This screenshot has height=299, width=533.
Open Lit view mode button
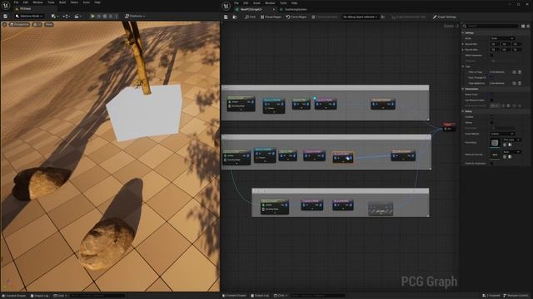tap(37, 24)
